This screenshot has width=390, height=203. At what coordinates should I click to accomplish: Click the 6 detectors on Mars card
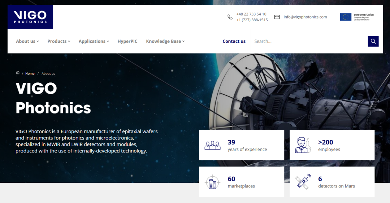click(332, 182)
